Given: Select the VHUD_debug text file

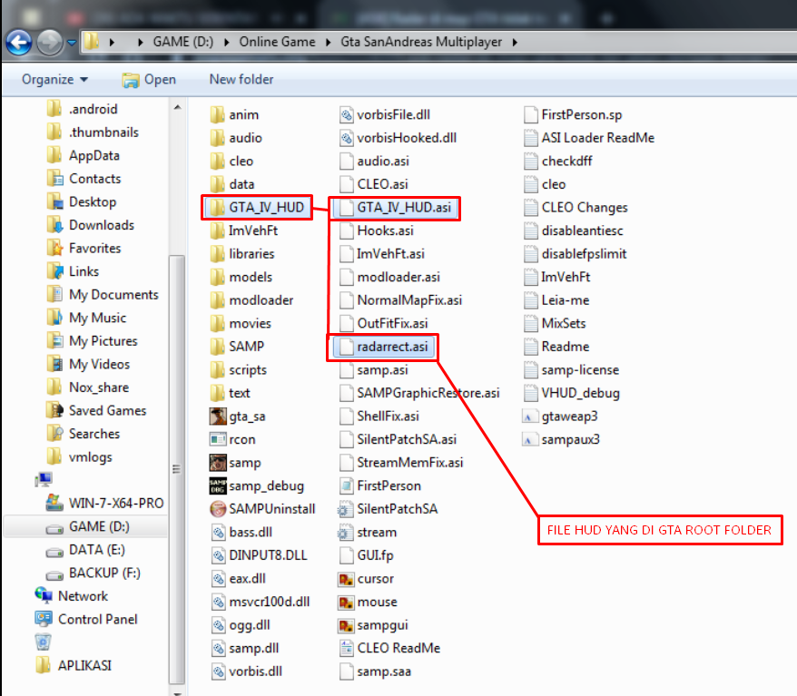Looking at the screenshot, I should (x=571, y=393).
